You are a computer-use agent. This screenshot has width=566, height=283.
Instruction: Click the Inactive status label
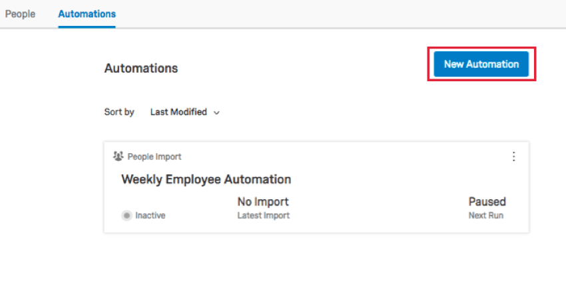[x=150, y=216]
